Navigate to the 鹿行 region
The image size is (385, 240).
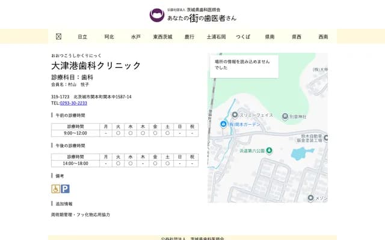(189, 37)
